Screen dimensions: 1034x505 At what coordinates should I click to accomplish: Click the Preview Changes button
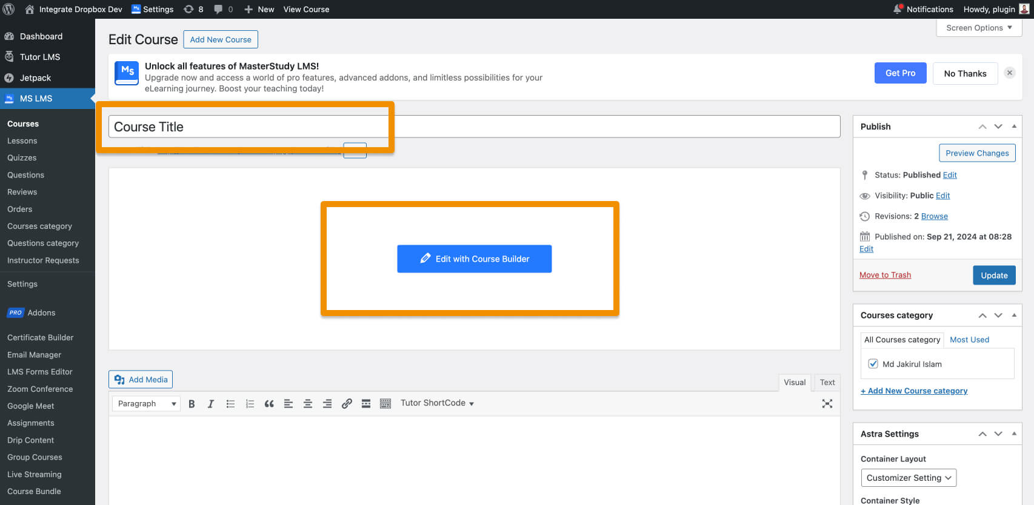point(977,153)
